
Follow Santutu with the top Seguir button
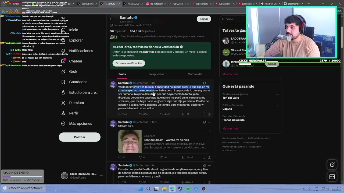pos(204,19)
